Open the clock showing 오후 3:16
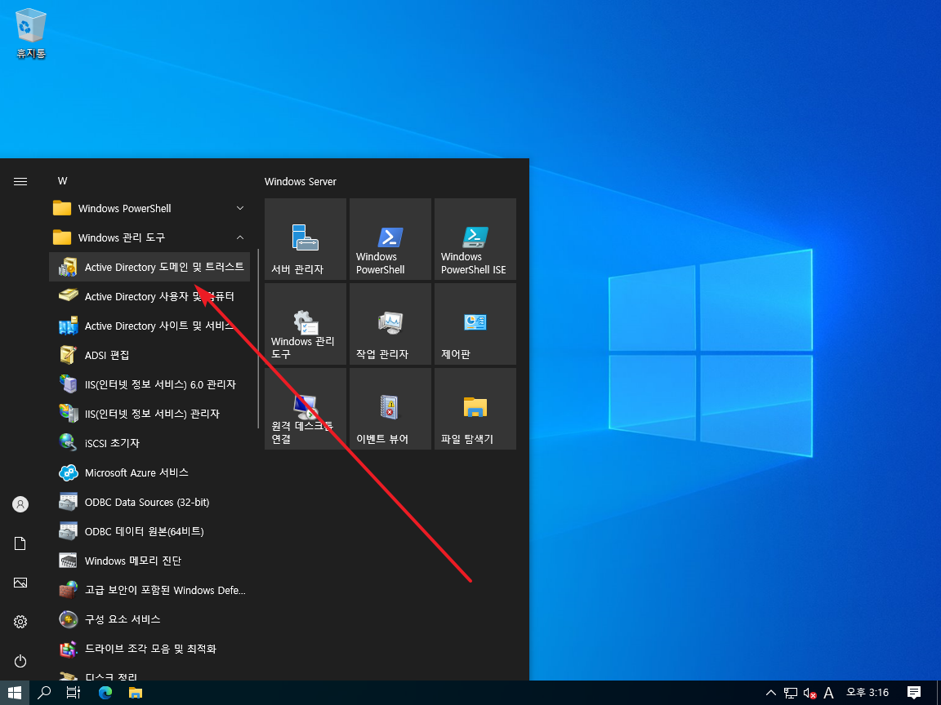This screenshot has height=705, width=941. click(x=867, y=693)
